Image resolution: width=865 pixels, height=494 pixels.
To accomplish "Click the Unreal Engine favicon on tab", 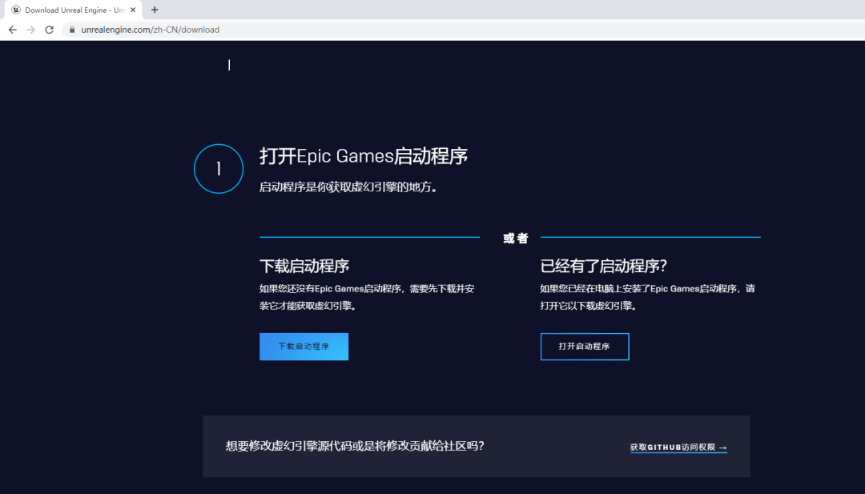I will click(x=16, y=10).
